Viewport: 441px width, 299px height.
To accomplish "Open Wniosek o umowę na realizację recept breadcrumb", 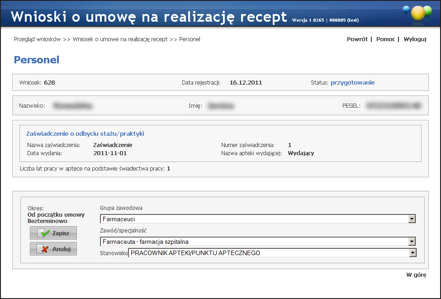I will 120,39.
